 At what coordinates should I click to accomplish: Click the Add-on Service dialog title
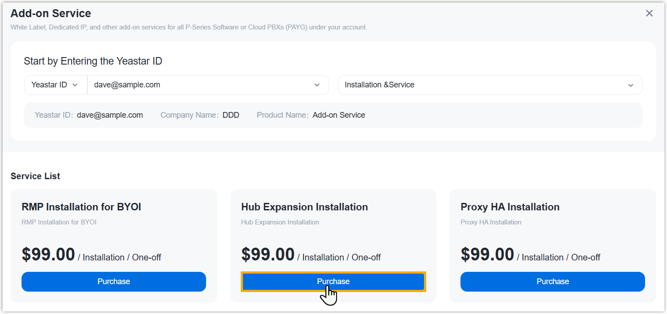51,14
